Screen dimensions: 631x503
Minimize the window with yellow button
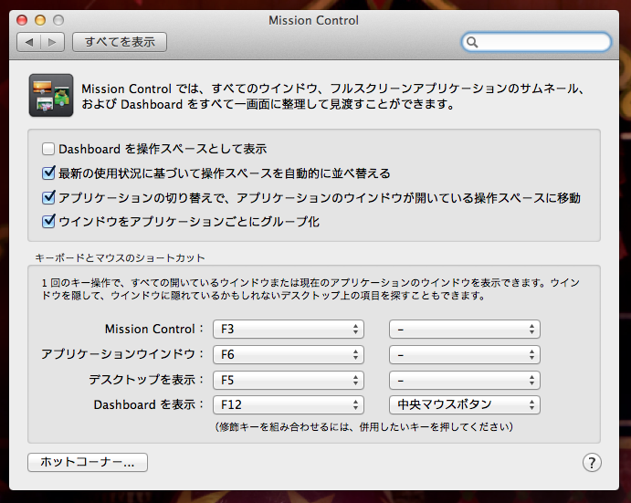point(40,20)
